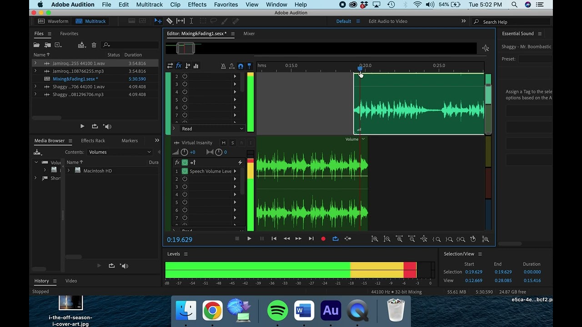The image size is (582, 327).
Task: Switch to the Markers tab
Action: pyautogui.click(x=130, y=141)
